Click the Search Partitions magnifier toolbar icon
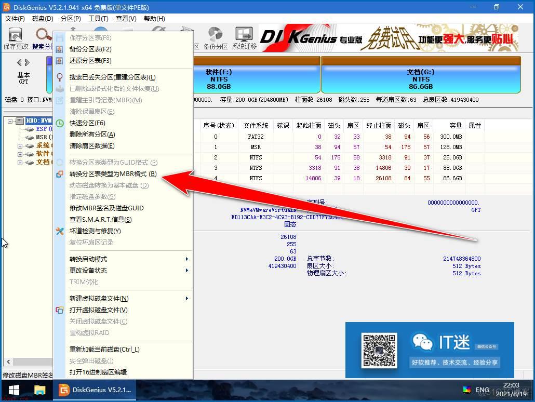Viewport: 535px width, 402px height. (43, 34)
